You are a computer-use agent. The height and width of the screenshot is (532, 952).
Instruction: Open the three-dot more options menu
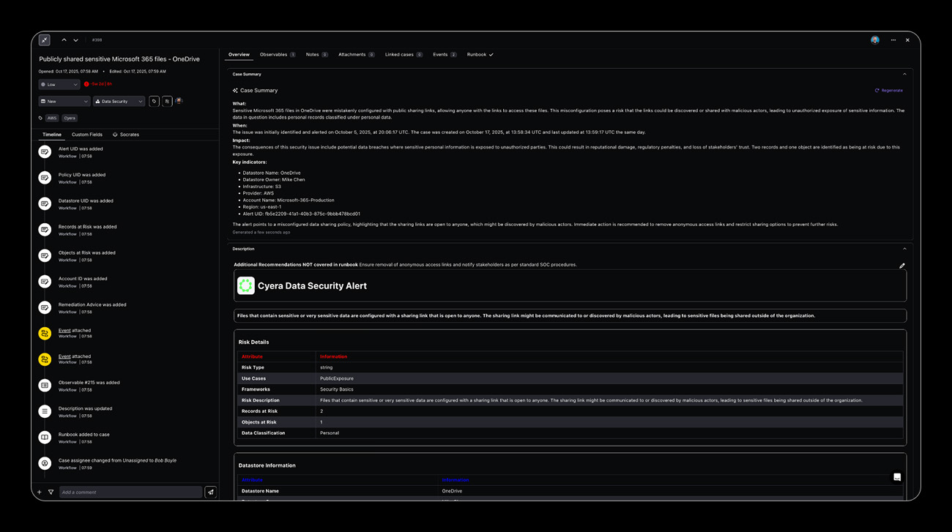893,40
